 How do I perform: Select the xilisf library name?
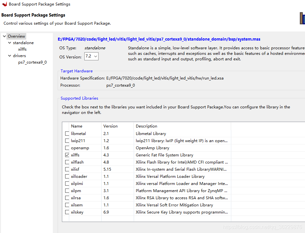tap(75, 169)
